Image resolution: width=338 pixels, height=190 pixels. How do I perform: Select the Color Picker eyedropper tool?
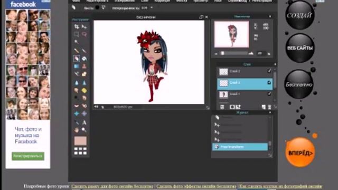click(x=76, y=122)
